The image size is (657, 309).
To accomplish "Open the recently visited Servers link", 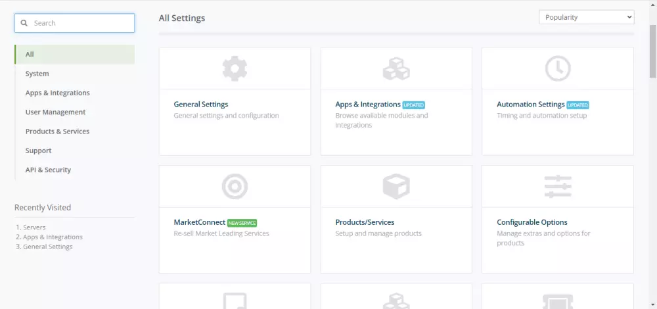I will click(34, 227).
